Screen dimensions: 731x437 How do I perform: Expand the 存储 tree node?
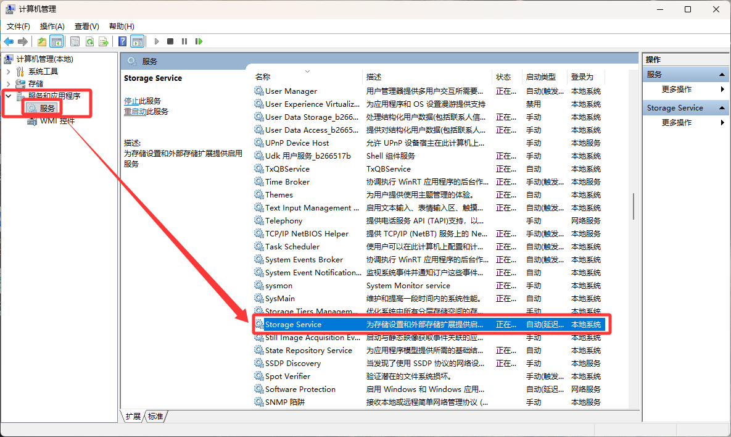click(x=8, y=83)
